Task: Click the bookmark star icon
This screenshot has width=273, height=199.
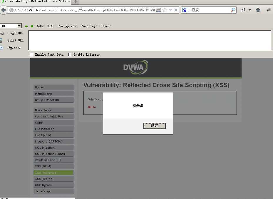Action: coord(165,10)
